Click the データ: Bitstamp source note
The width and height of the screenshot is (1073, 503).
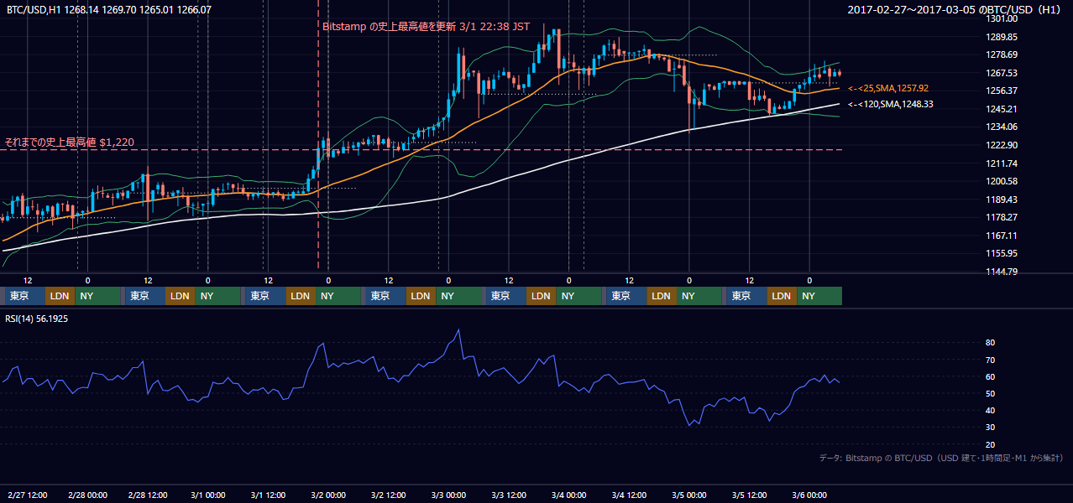point(941,458)
